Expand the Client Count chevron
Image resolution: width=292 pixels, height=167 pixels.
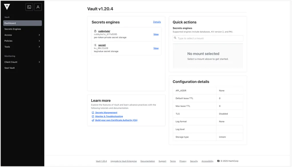pos(39,62)
